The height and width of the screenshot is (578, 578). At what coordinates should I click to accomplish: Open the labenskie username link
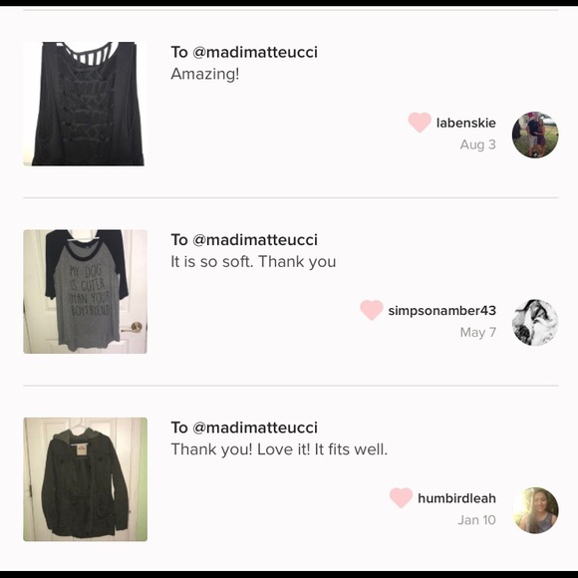(466, 123)
